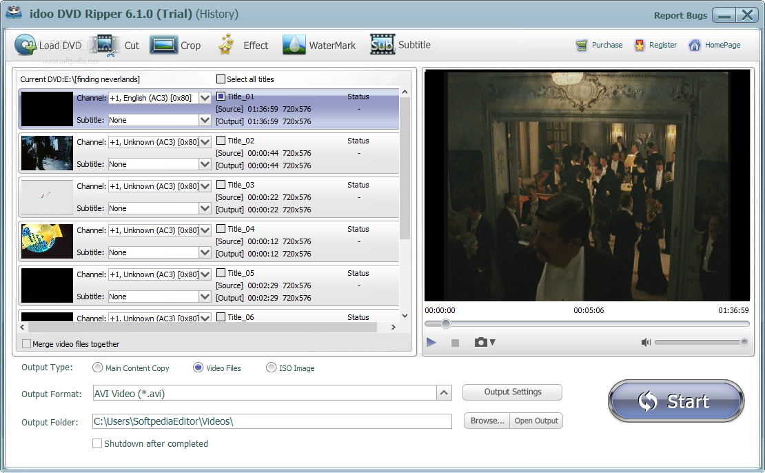
Task: Toggle the Title_01 checkbox
Action: tap(221, 96)
